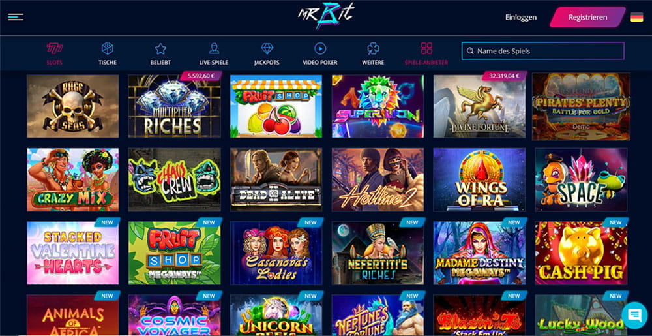Click the Einloggen link
The height and width of the screenshot is (336, 652).
click(520, 18)
